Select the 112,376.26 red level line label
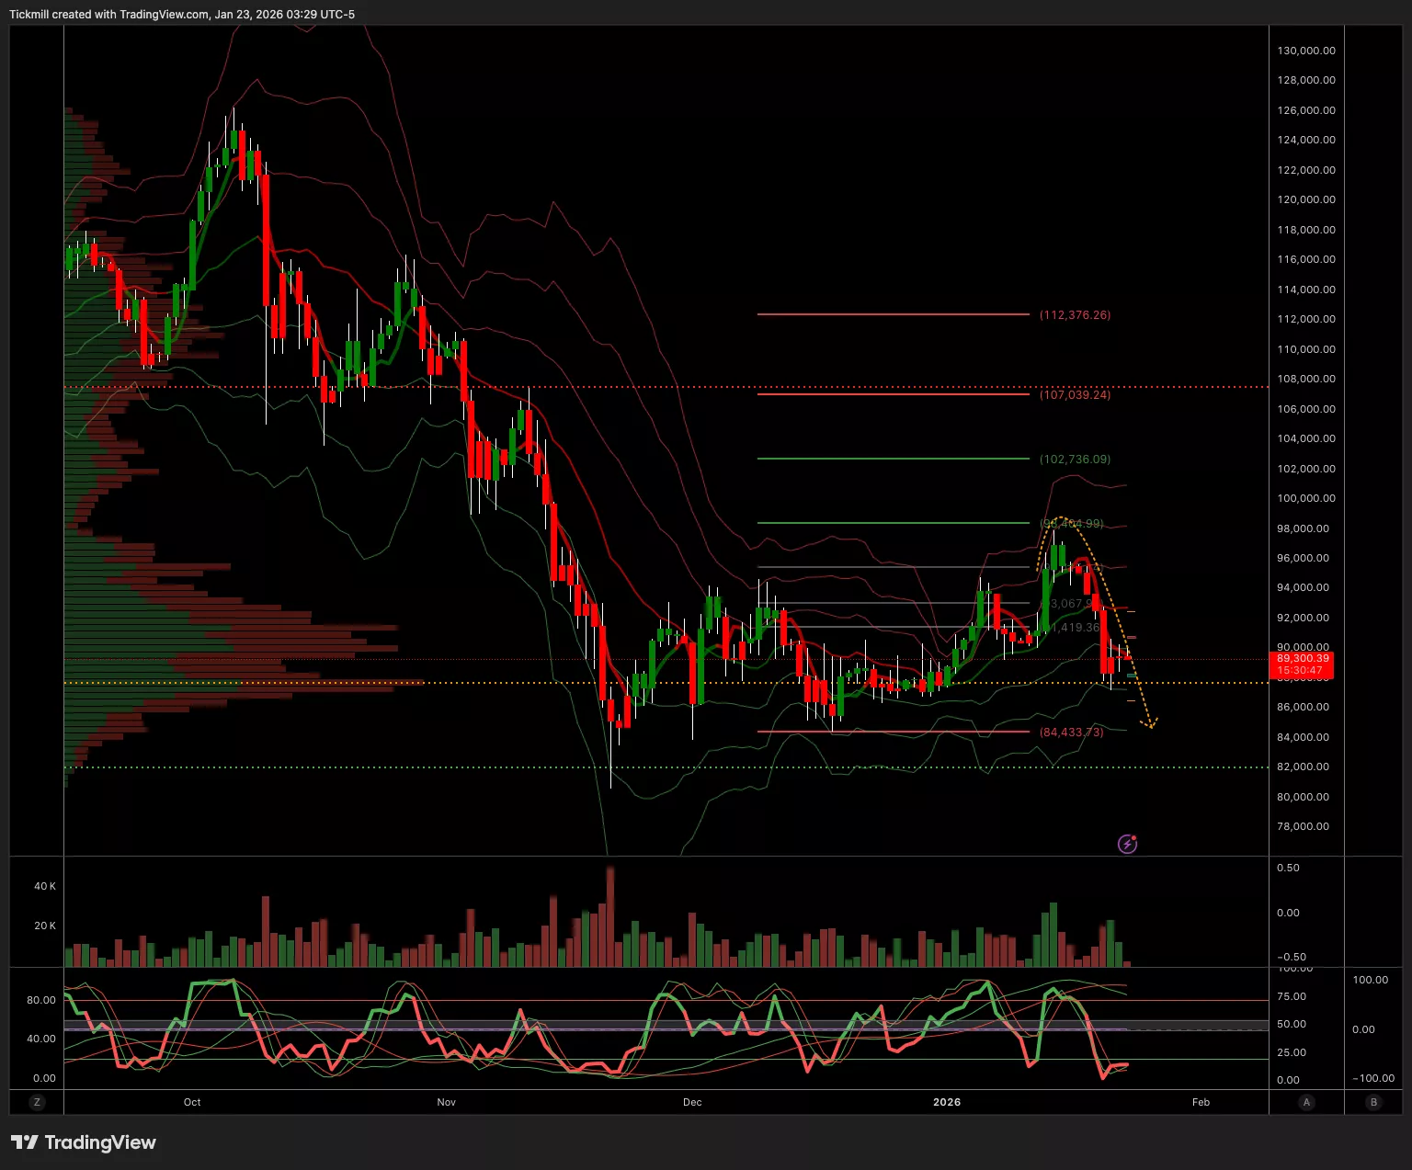The width and height of the screenshot is (1412, 1170). 1075,315
